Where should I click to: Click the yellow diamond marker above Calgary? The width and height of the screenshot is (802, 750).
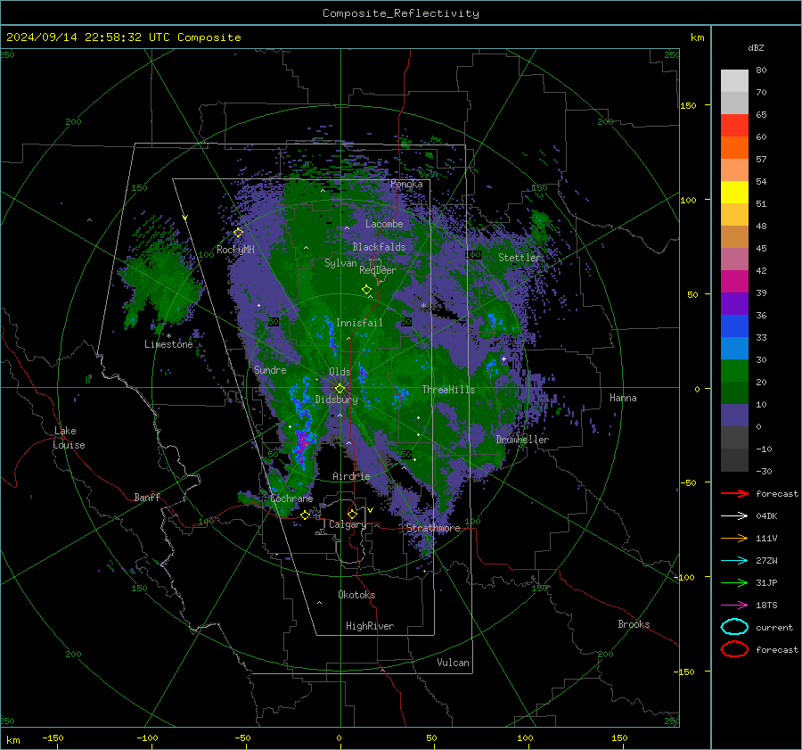tap(352, 514)
